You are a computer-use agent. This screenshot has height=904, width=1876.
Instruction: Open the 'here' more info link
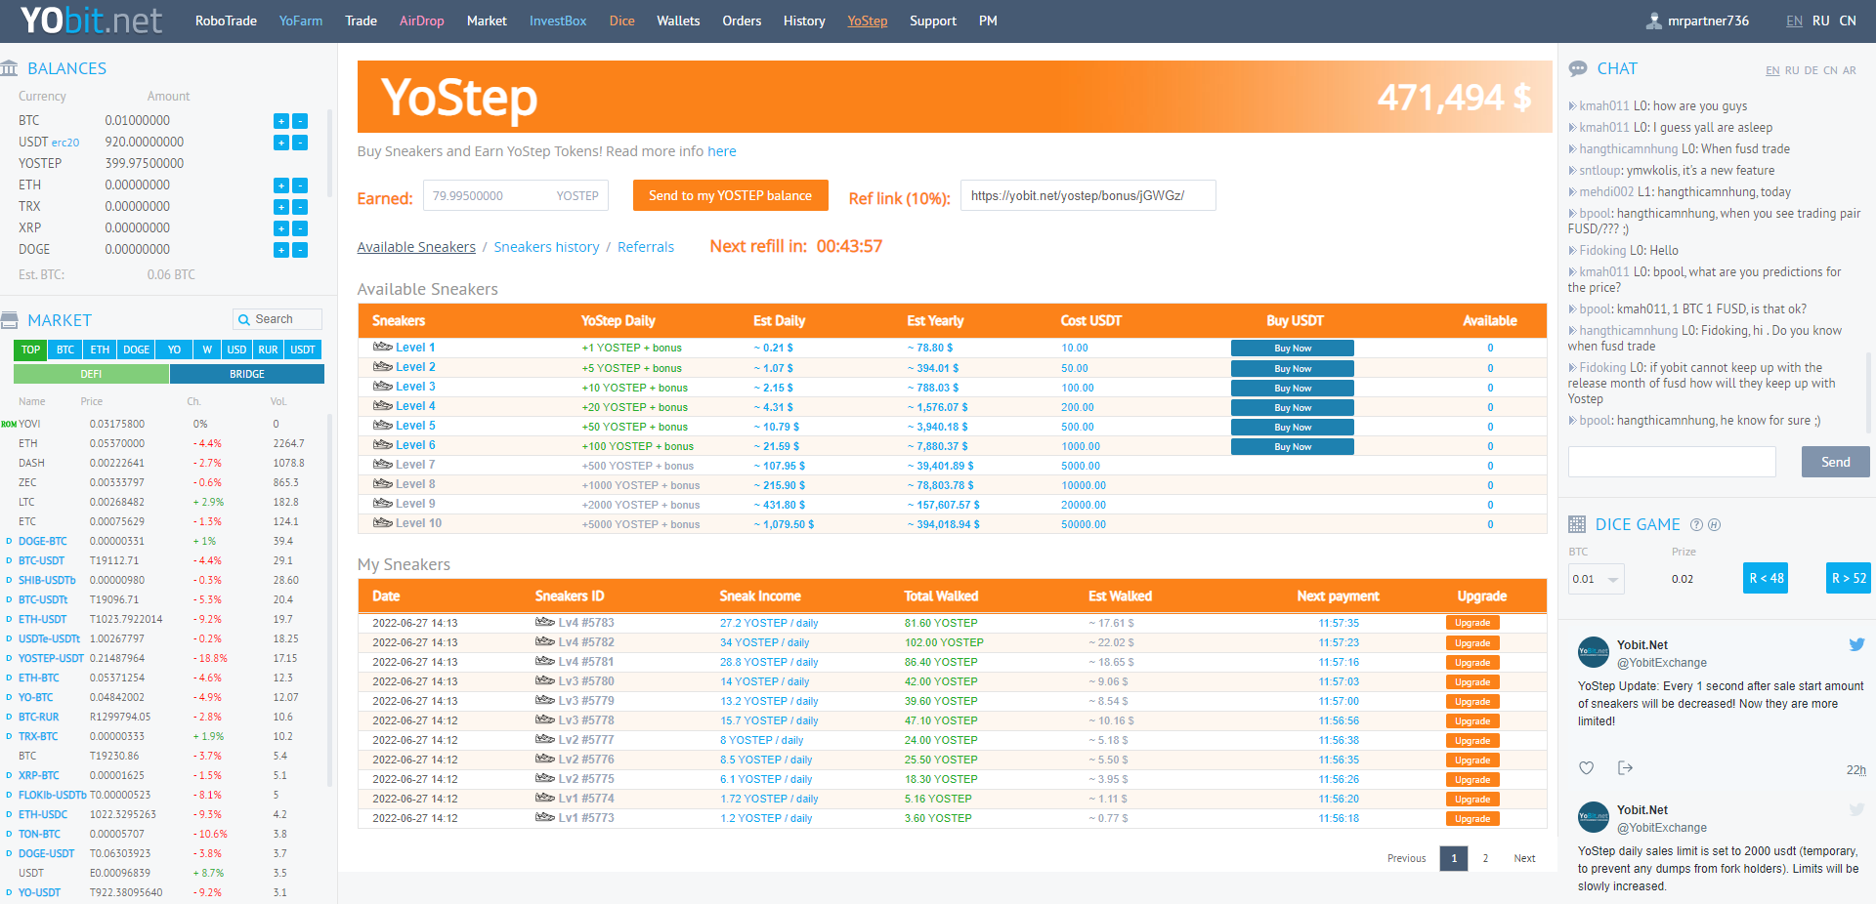tap(722, 151)
